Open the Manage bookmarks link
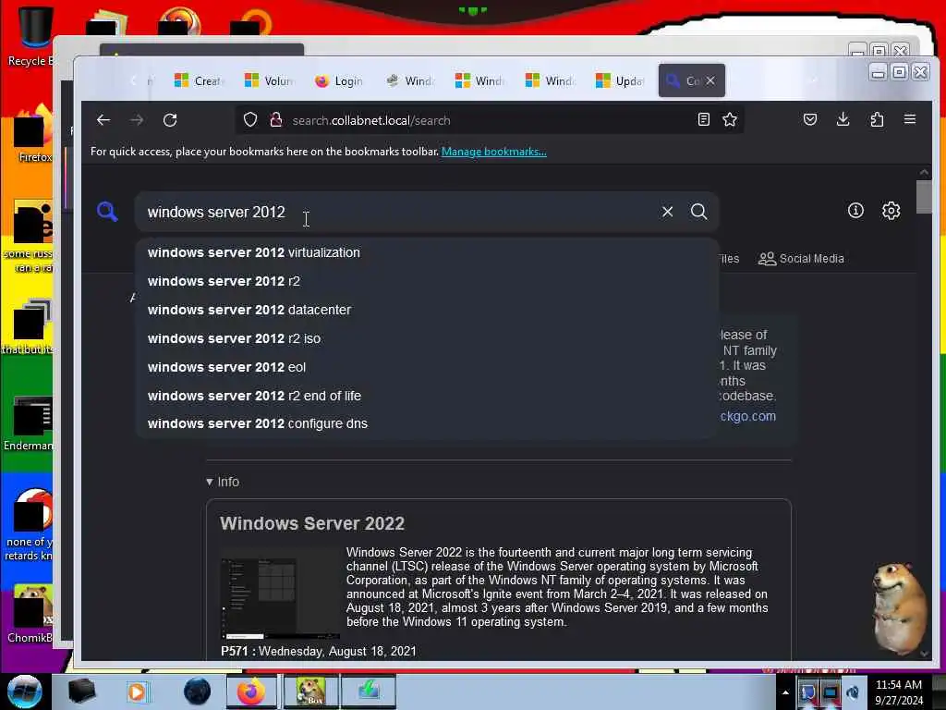This screenshot has height=710, width=946. (494, 152)
